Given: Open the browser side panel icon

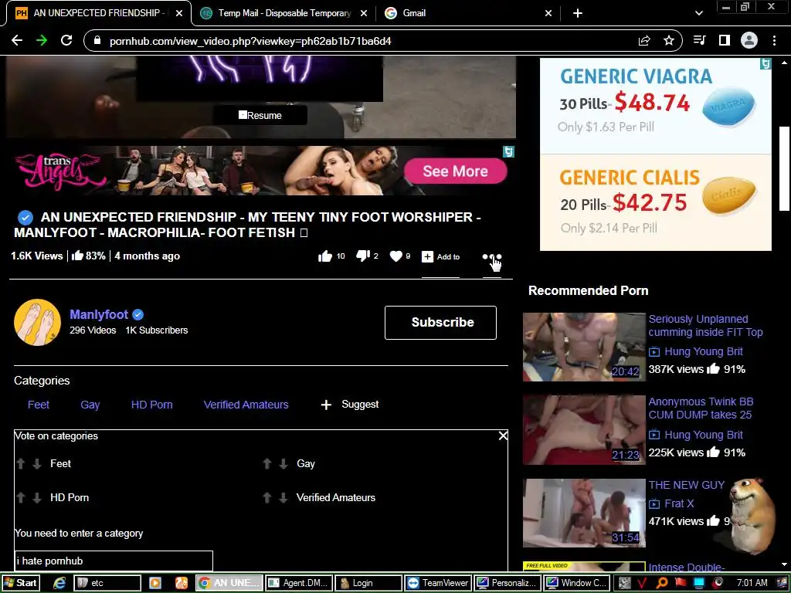Looking at the screenshot, I should (725, 40).
